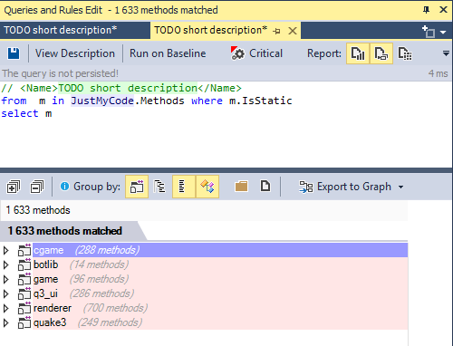Click the renderer project icon
This screenshot has height=346, width=453.
coord(24,308)
